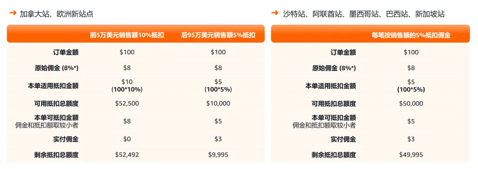Click the $9,995 remaining quota value

(x=218, y=155)
